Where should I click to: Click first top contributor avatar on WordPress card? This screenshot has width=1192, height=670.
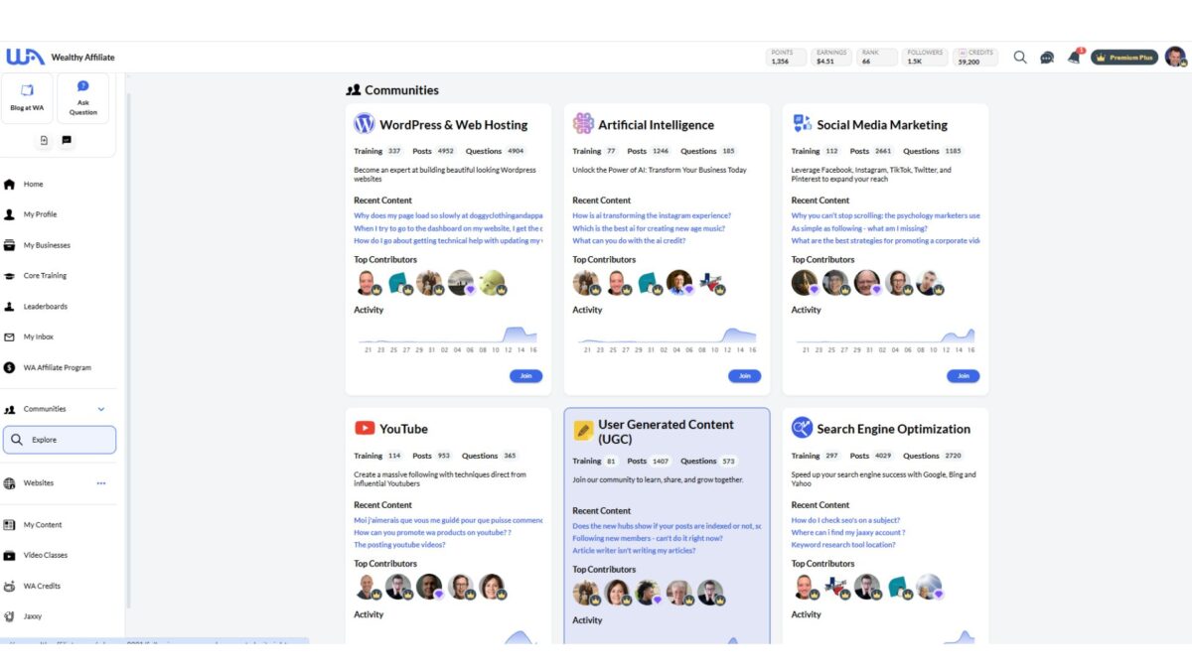(367, 283)
